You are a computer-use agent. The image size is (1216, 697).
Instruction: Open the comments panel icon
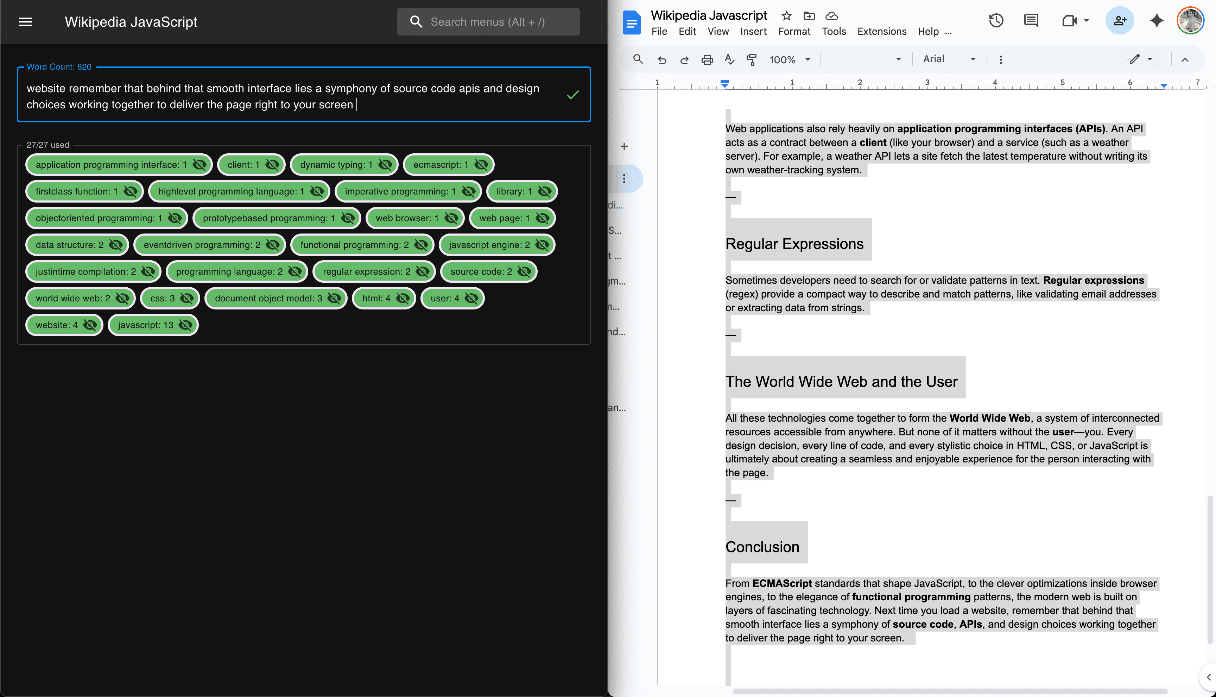click(x=1030, y=20)
